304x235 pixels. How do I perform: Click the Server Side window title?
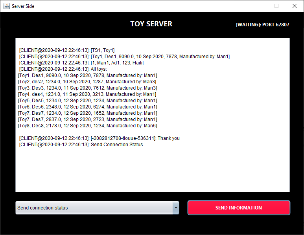[23, 6]
